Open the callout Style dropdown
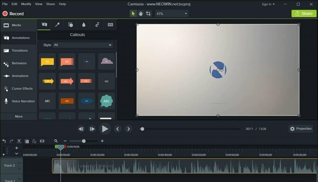Screen dimensions: 318x182 (83, 45)
